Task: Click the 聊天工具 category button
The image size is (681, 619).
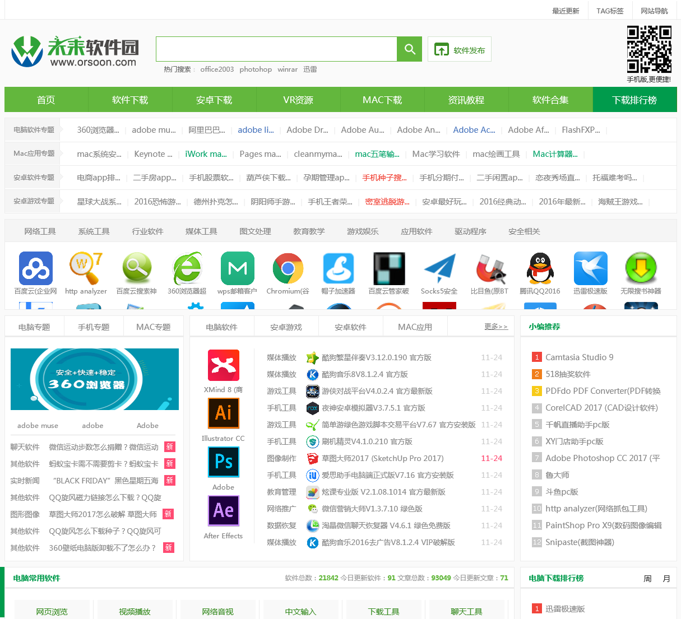Action: tap(467, 611)
